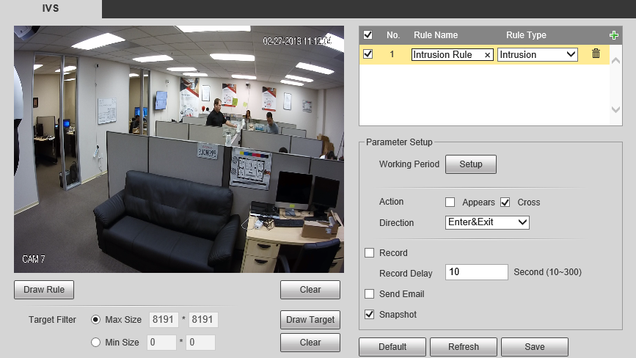
Task: Uncheck the Snapshot checkbox
Action: [369, 314]
